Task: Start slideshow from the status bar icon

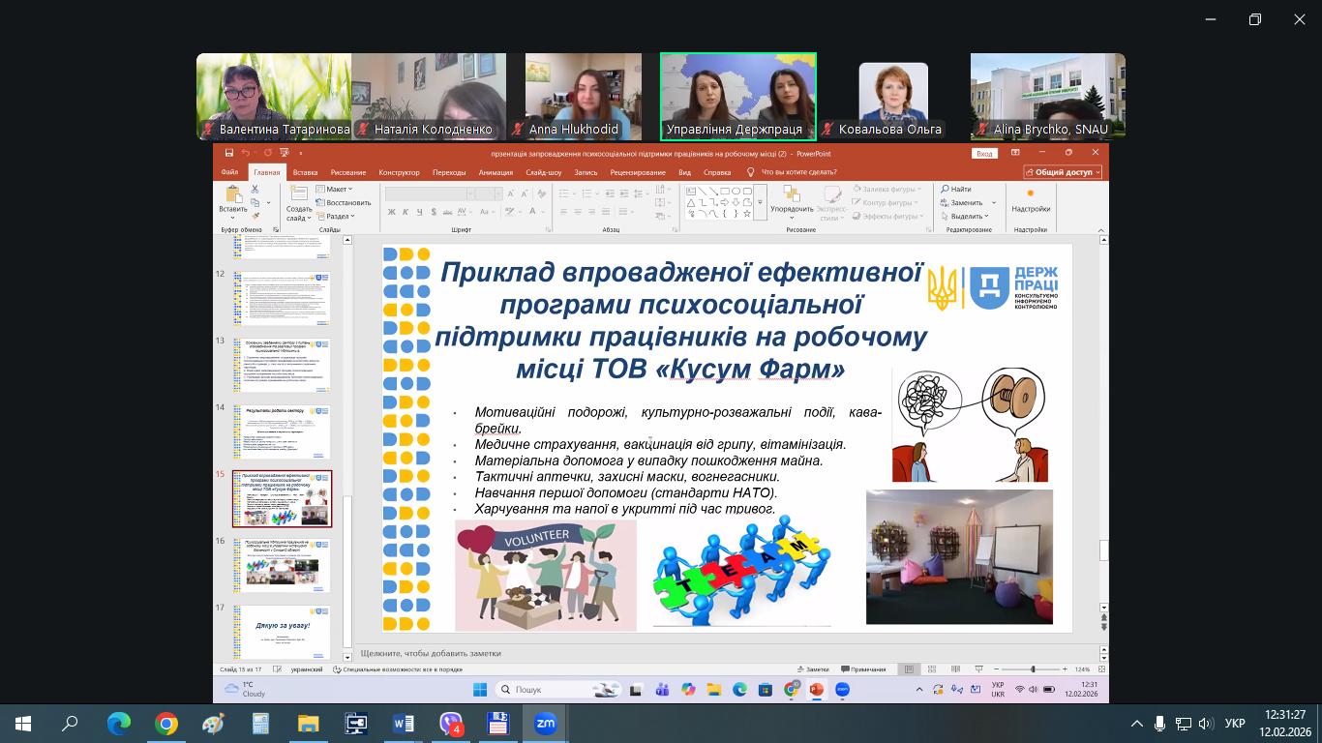Action: point(979,669)
